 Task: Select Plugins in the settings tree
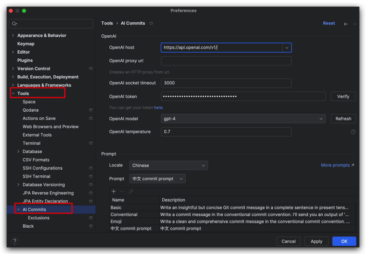25,60
